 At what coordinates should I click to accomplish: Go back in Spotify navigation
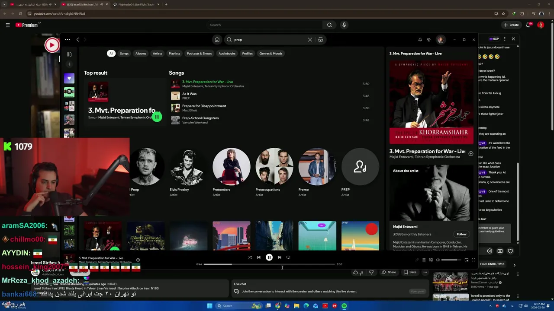click(x=78, y=40)
